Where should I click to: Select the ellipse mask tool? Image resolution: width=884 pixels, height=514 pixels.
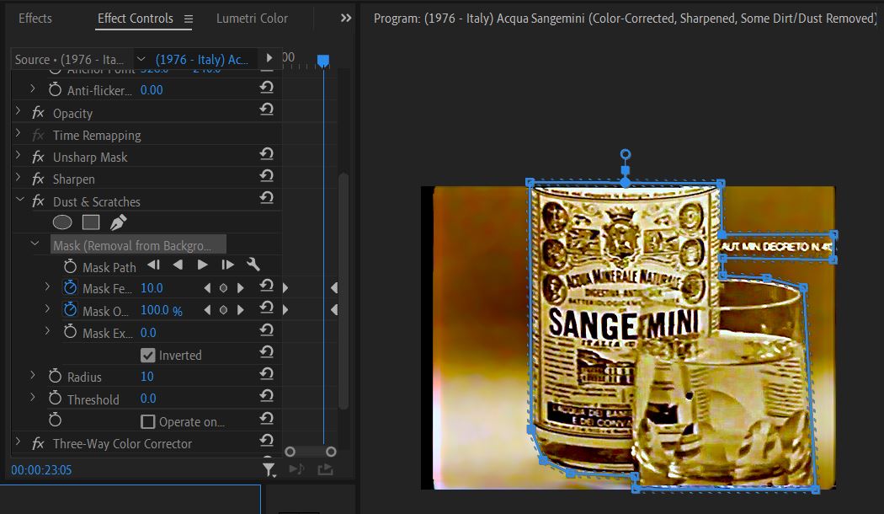[62, 222]
